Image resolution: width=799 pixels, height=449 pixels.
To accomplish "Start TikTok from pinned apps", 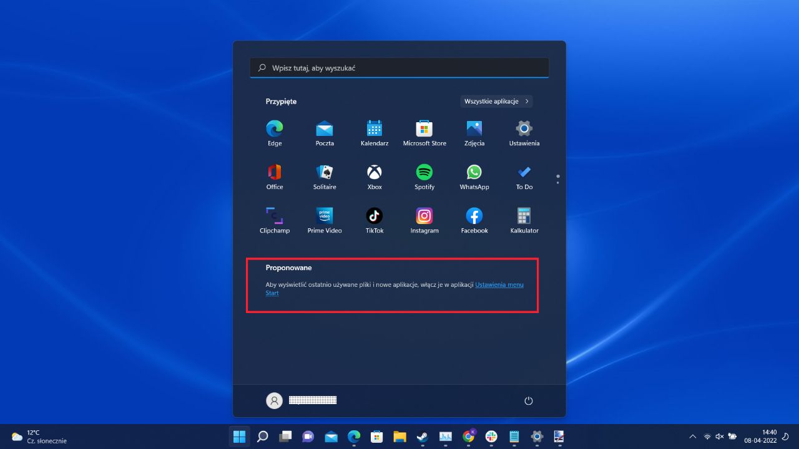I will [374, 216].
